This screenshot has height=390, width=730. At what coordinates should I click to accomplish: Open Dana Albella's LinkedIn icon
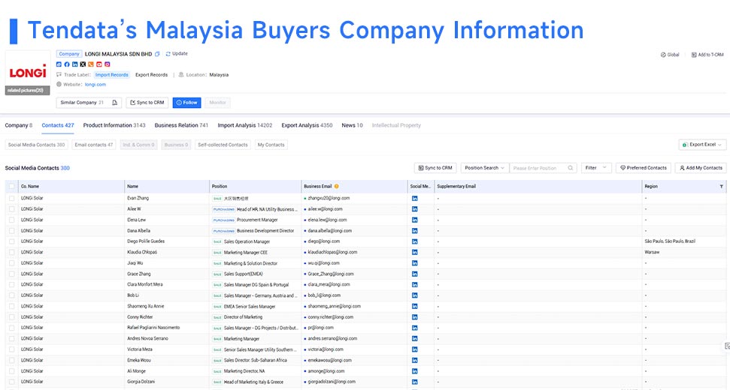(414, 231)
